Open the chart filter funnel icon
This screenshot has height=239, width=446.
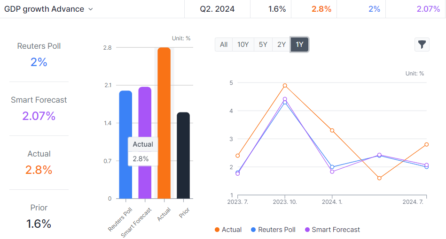[422, 45]
